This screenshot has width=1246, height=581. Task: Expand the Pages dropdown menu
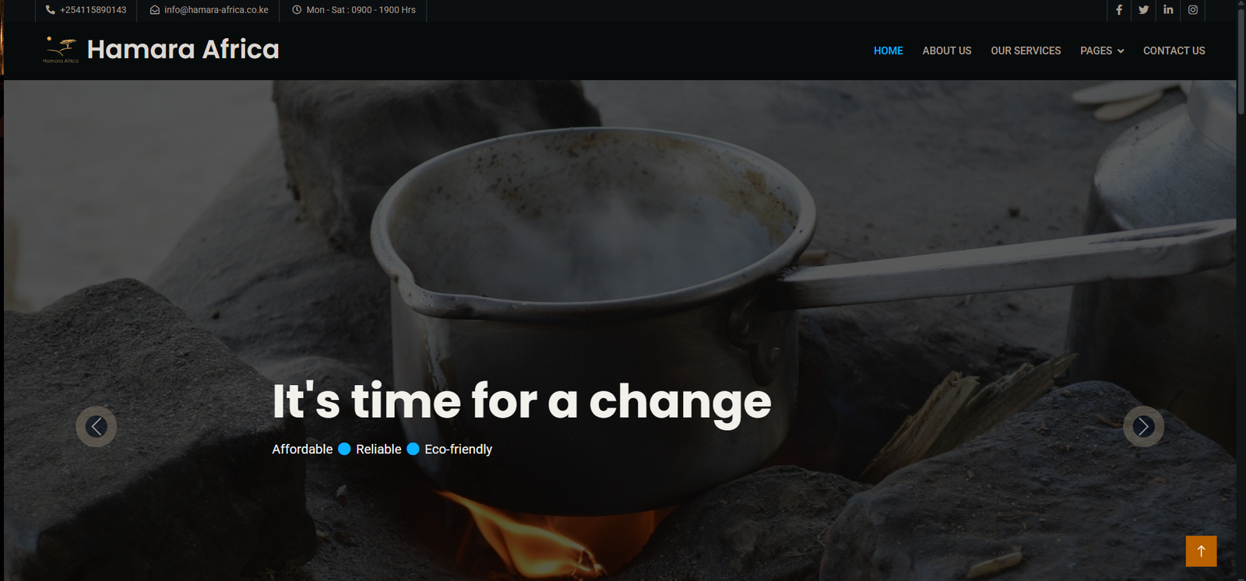pyautogui.click(x=1102, y=51)
